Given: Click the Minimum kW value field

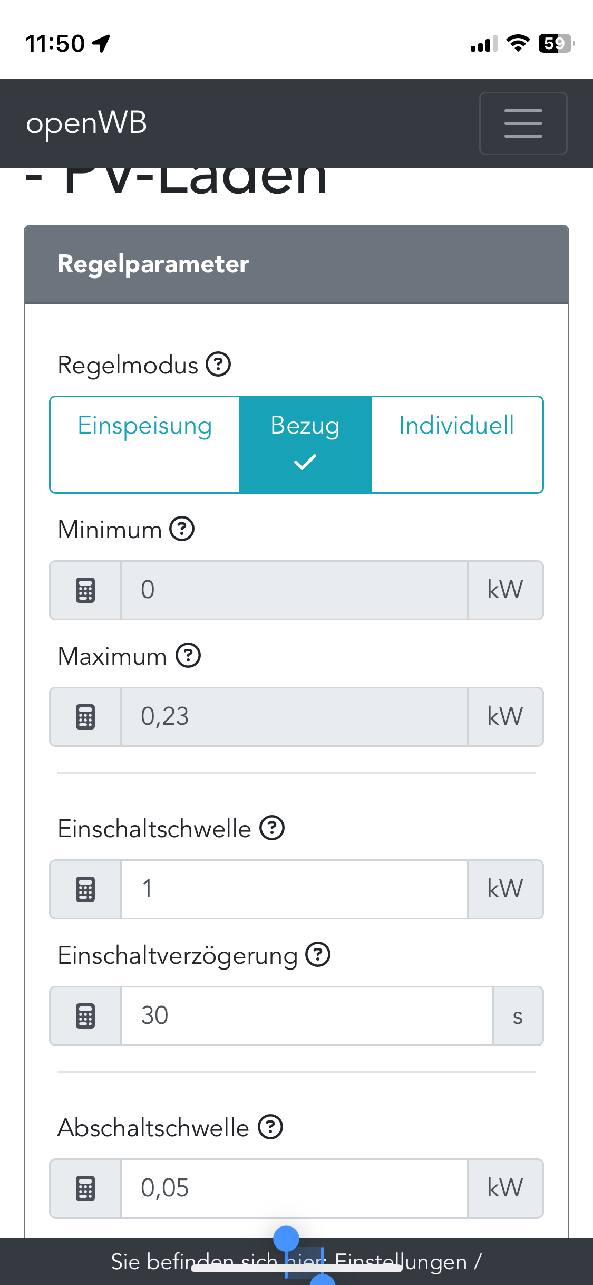Looking at the screenshot, I should pyautogui.click(x=294, y=590).
